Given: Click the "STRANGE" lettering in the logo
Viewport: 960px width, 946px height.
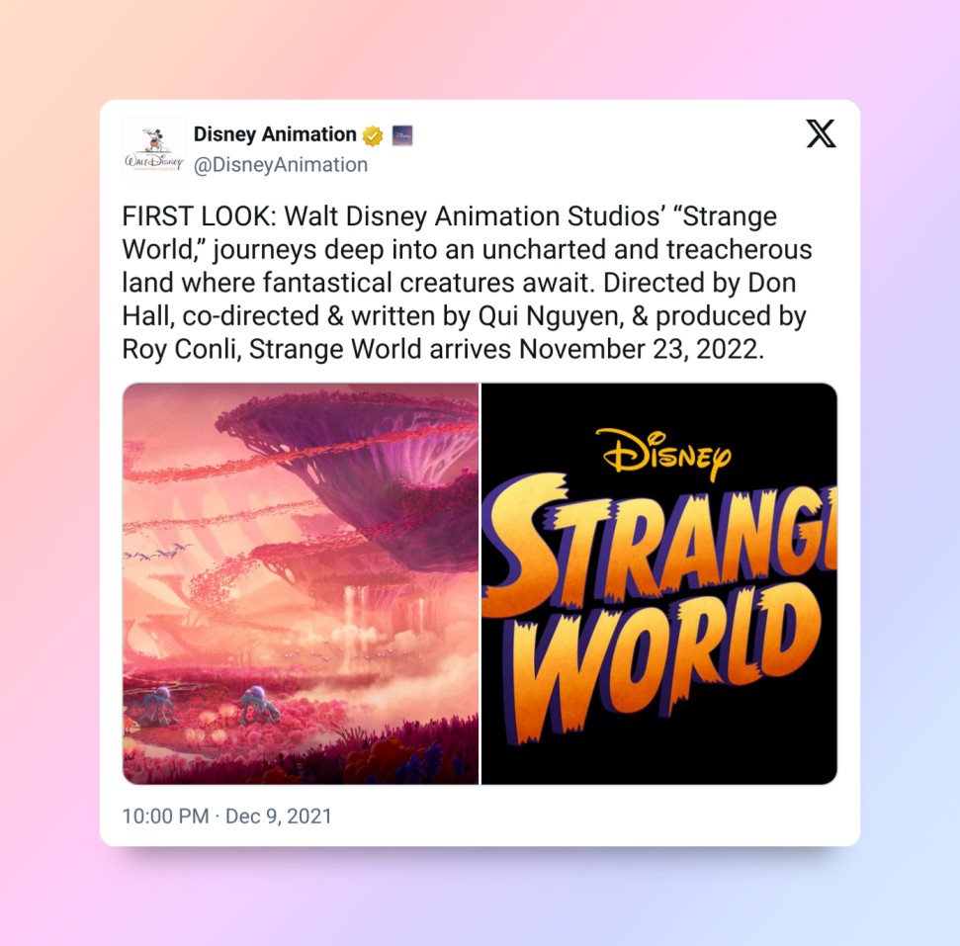Looking at the screenshot, I should [x=659, y=545].
